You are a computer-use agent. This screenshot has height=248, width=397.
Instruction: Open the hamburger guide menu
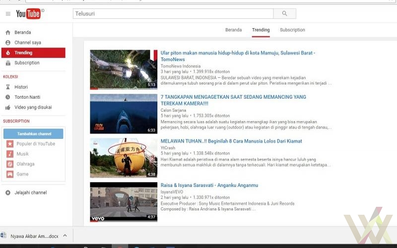coord(8,14)
